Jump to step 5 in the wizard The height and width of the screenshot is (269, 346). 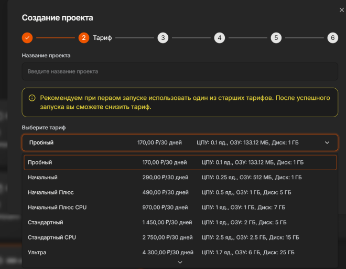[276, 38]
